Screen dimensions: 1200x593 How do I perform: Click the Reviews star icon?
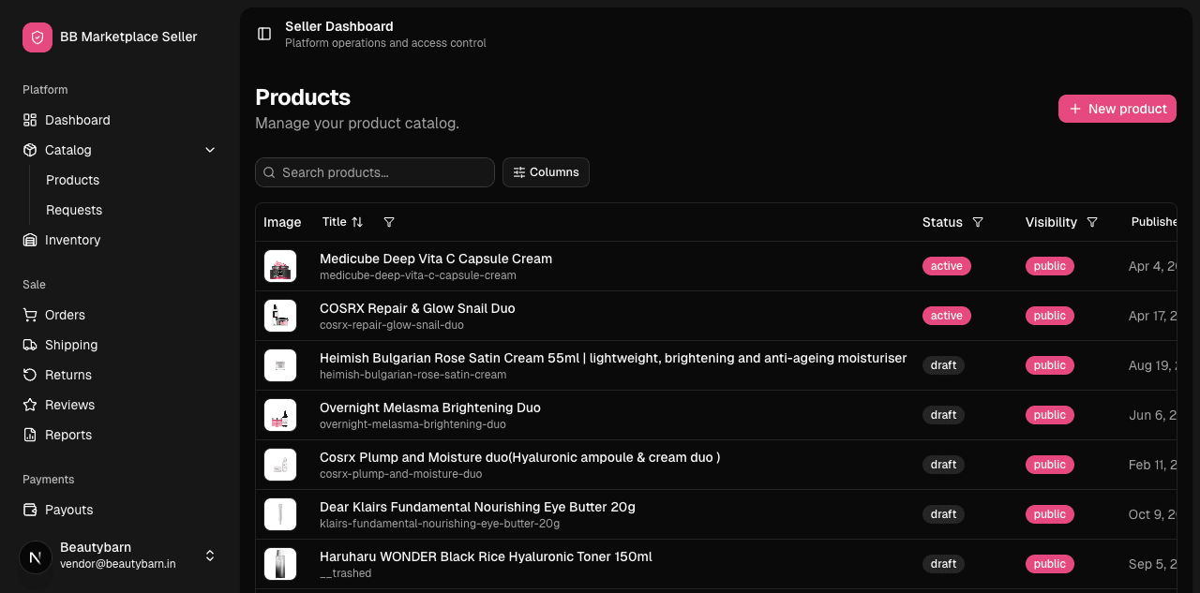tap(30, 405)
